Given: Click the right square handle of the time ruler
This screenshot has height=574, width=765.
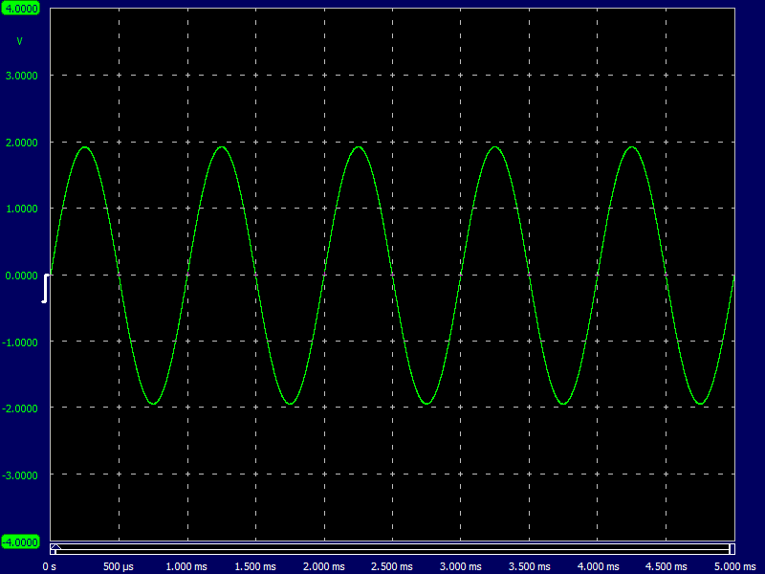Looking at the screenshot, I should (732, 549).
